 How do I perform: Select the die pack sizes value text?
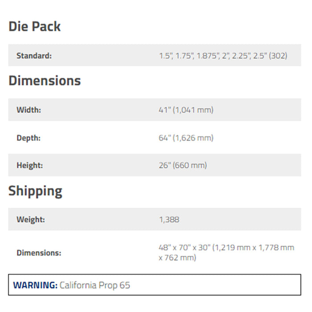223,56
